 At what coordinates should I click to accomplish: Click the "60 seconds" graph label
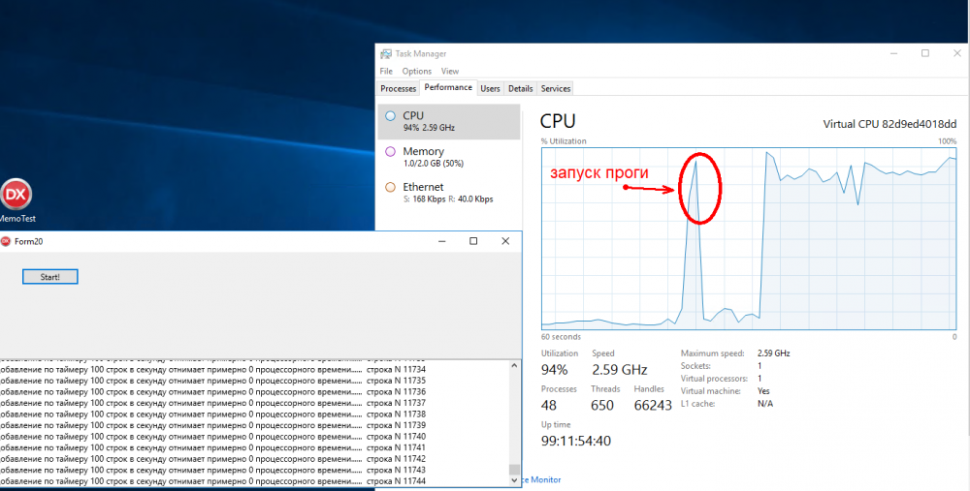[x=561, y=337]
